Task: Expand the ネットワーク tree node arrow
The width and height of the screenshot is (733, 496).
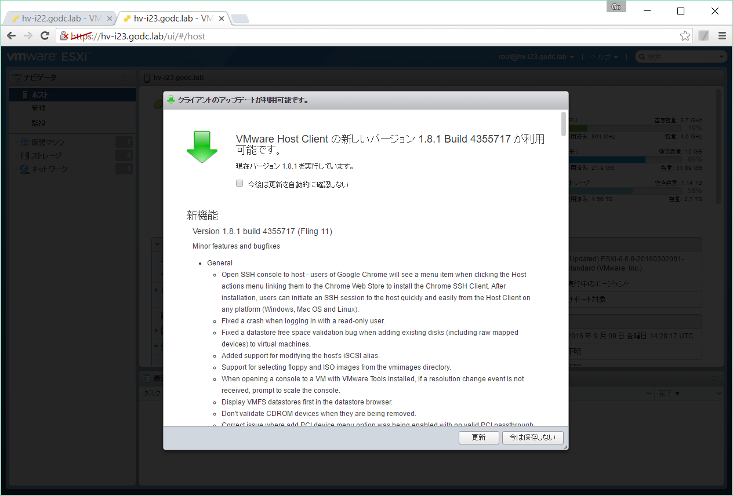Action: click(x=16, y=169)
